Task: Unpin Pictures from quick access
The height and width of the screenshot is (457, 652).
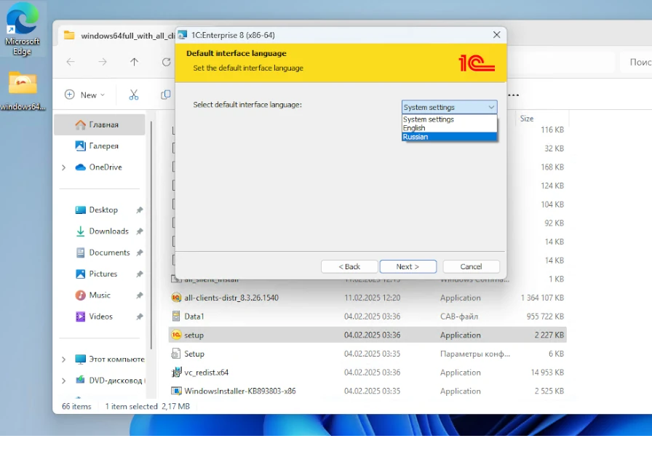Action: [x=140, y=274]
